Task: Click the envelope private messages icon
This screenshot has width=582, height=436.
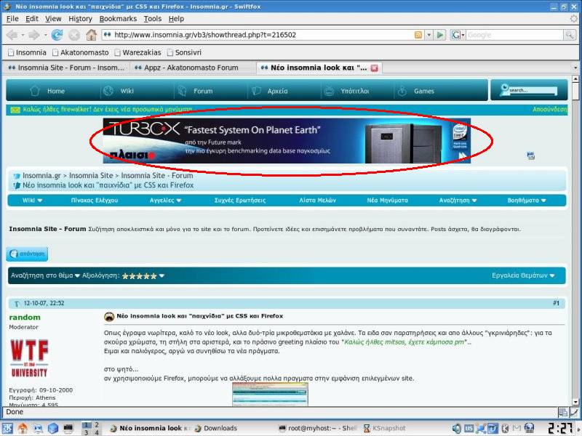Action: [15, 110]
